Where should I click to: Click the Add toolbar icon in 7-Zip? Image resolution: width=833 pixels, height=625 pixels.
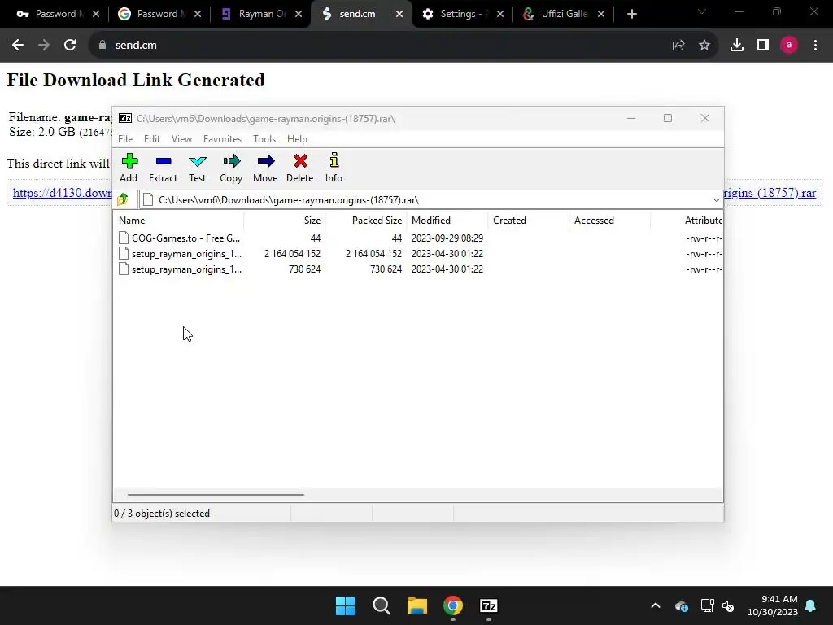[x=129, y=168]
